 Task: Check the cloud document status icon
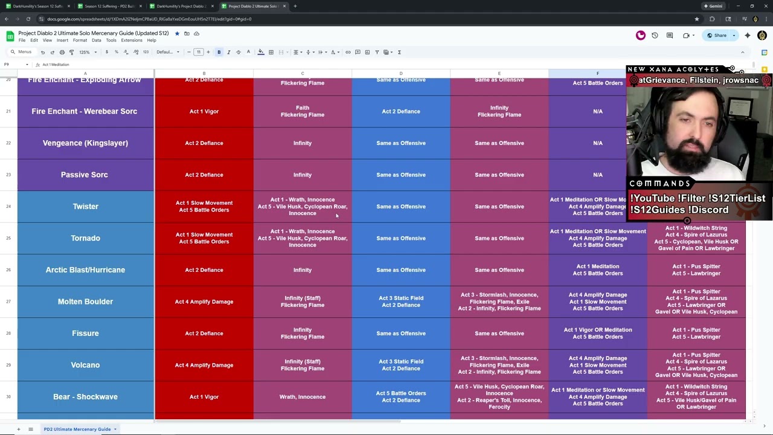coord(196,33)
